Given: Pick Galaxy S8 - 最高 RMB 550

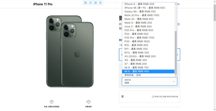Looking at the screenshot, I should (x=148, y=12).
